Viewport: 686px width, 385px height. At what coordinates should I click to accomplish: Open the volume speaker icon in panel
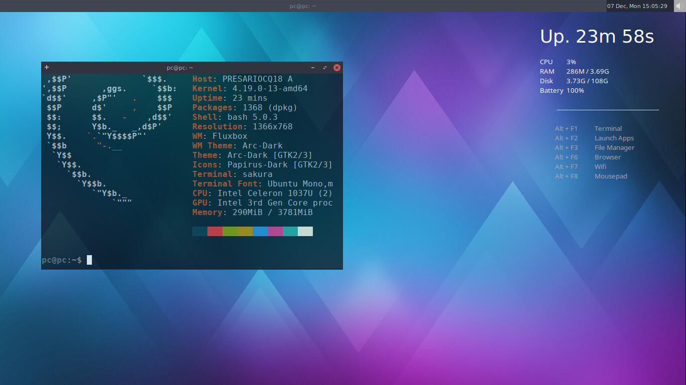(x=680, y=6)
